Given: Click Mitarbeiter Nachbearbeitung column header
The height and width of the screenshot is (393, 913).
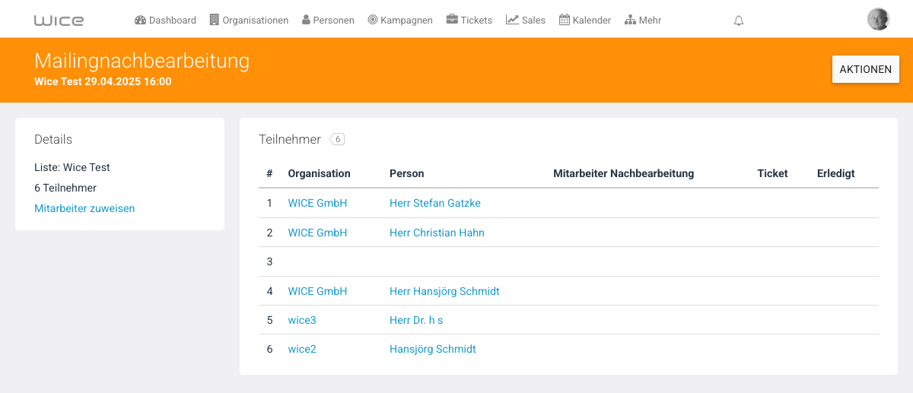Looking at the screenshot, I should click(624, 173).
